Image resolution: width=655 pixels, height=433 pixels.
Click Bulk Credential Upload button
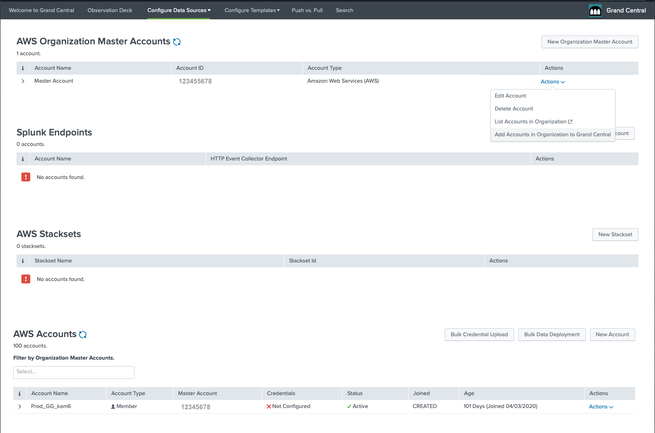point(479,335)
